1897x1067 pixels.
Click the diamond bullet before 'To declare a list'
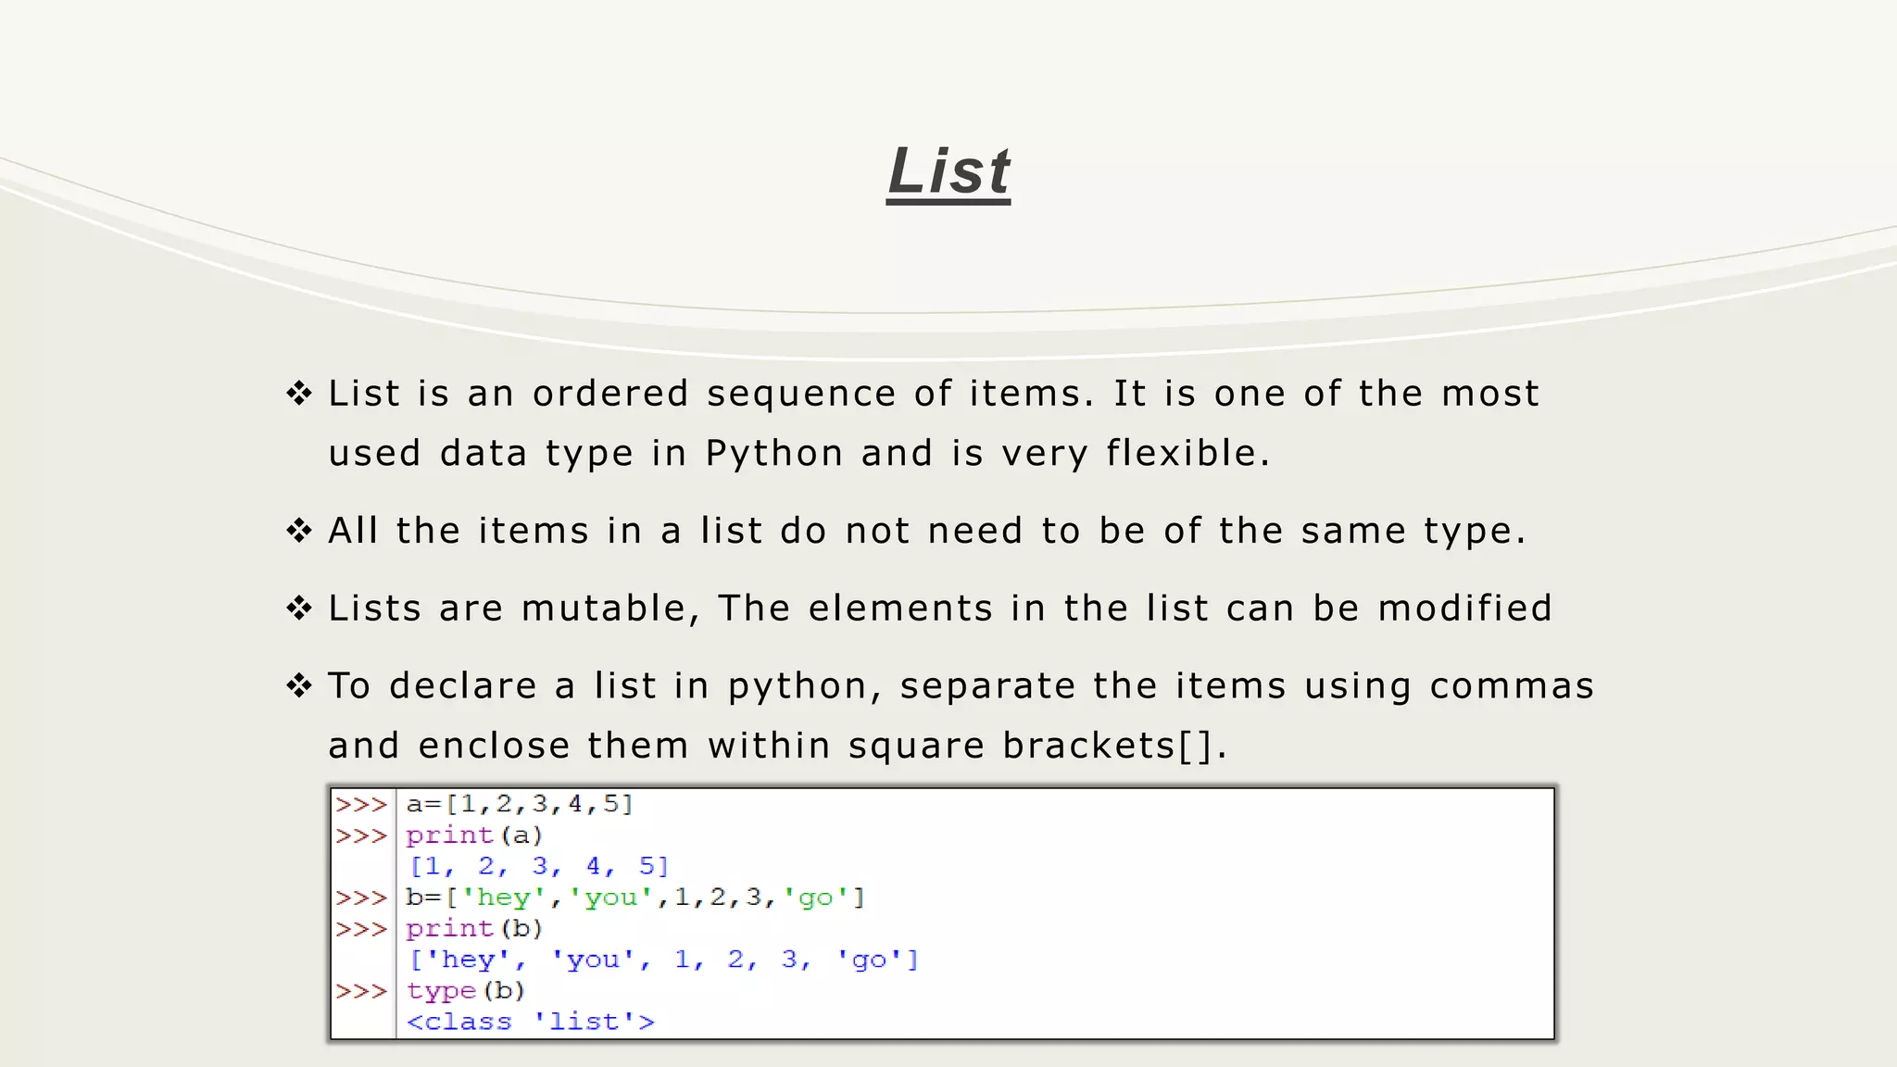299,686
